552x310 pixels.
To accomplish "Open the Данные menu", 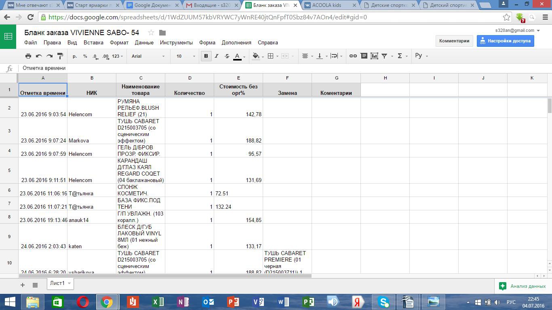I will [x=144, y=42].
